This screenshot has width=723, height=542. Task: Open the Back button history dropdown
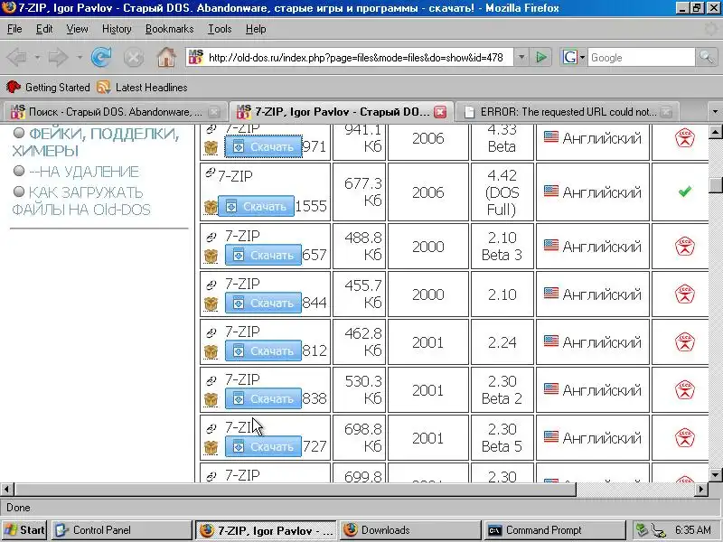coord(37,58)
